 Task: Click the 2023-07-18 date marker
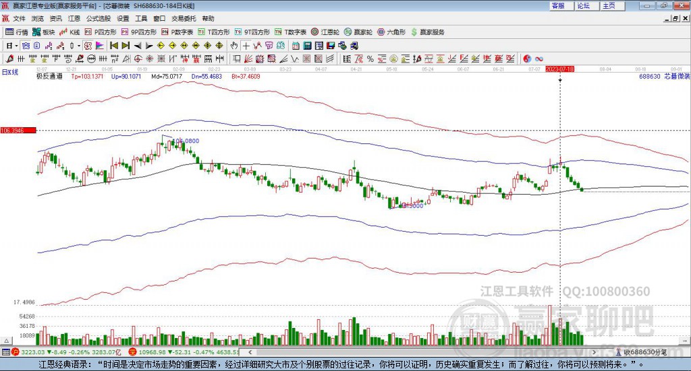(559, 69)
